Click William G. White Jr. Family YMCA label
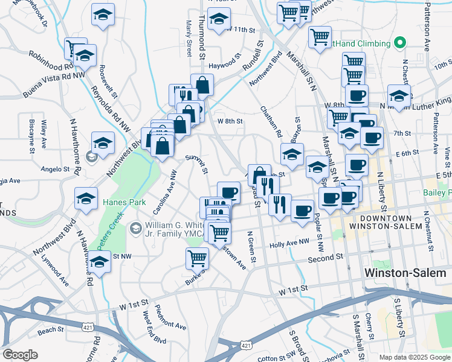 [175, 229]
